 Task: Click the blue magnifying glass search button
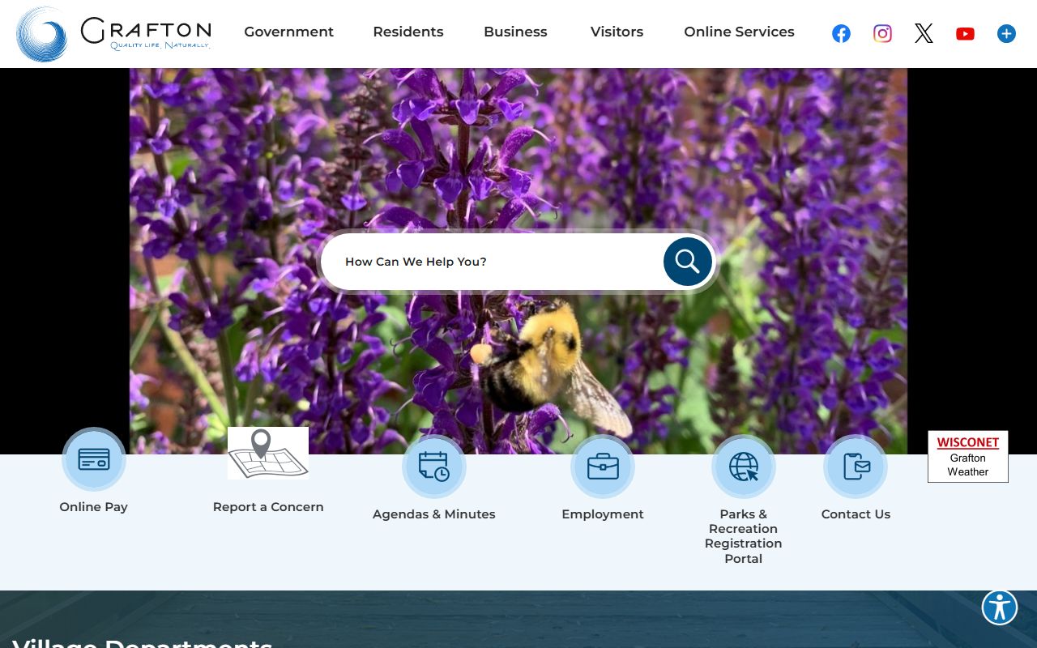[x=687, y=262]
